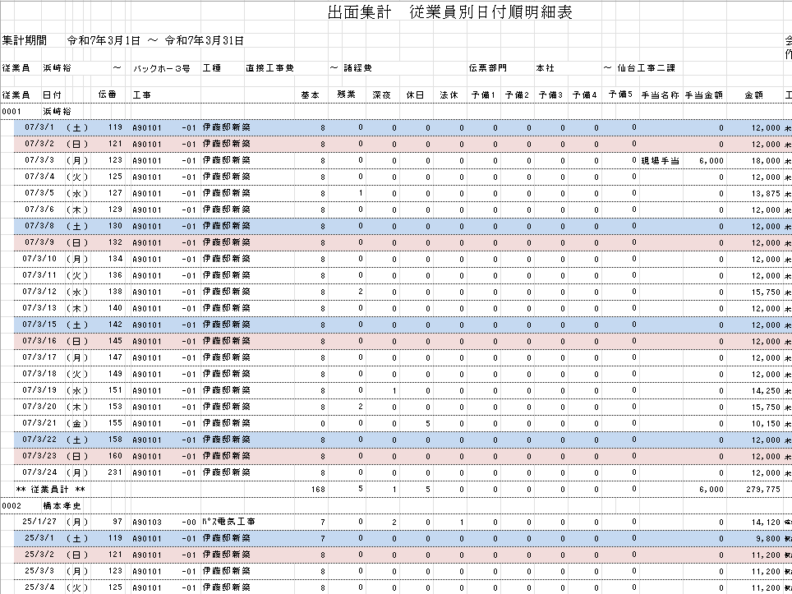Viewport: 792px width, 594px height.
Task: Select voucher number 231
Action: (115, 472)
